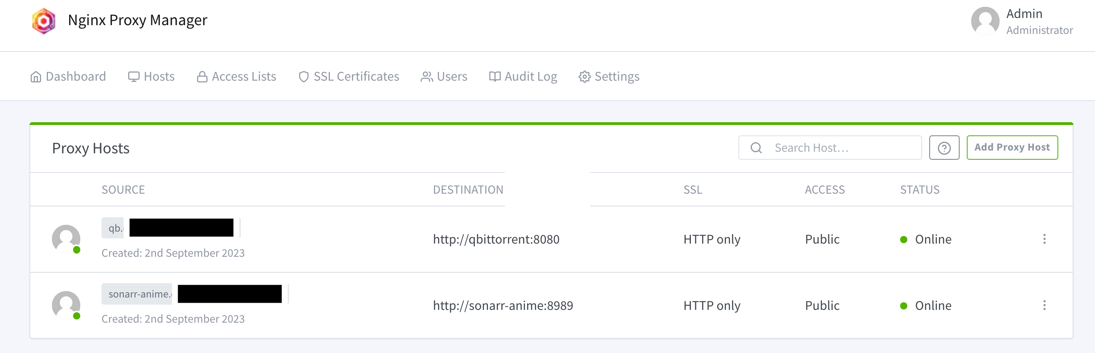This screenshot has width=1095, height=353.
Task: Click the green status dot next to Online in qbittorrent row
Action: pos(904,240)
